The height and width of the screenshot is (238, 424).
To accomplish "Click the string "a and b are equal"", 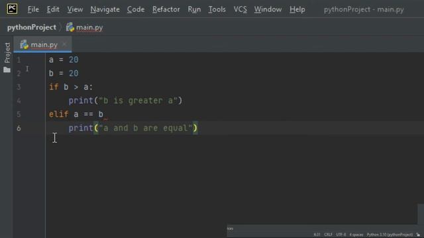I will 146,128.
